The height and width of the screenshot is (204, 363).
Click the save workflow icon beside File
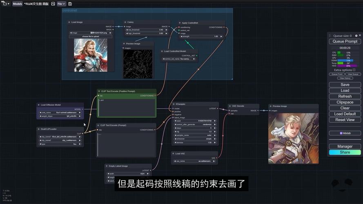click(x=70, y=4)
